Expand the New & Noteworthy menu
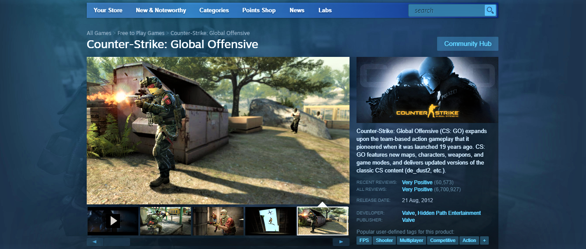 161,10
